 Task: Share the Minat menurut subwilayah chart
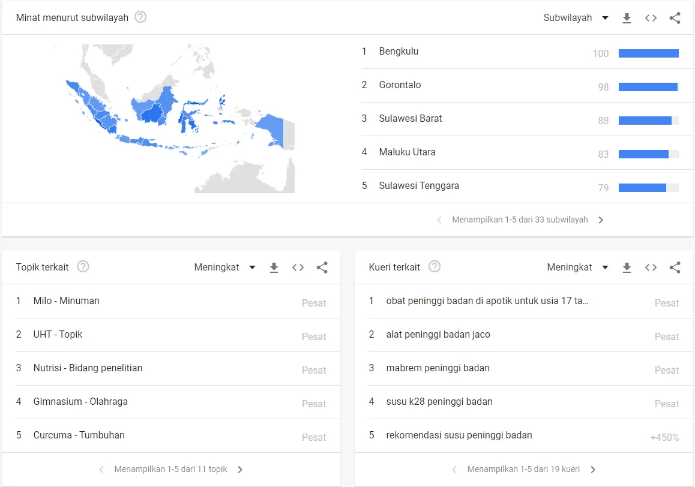click(675, 17)
